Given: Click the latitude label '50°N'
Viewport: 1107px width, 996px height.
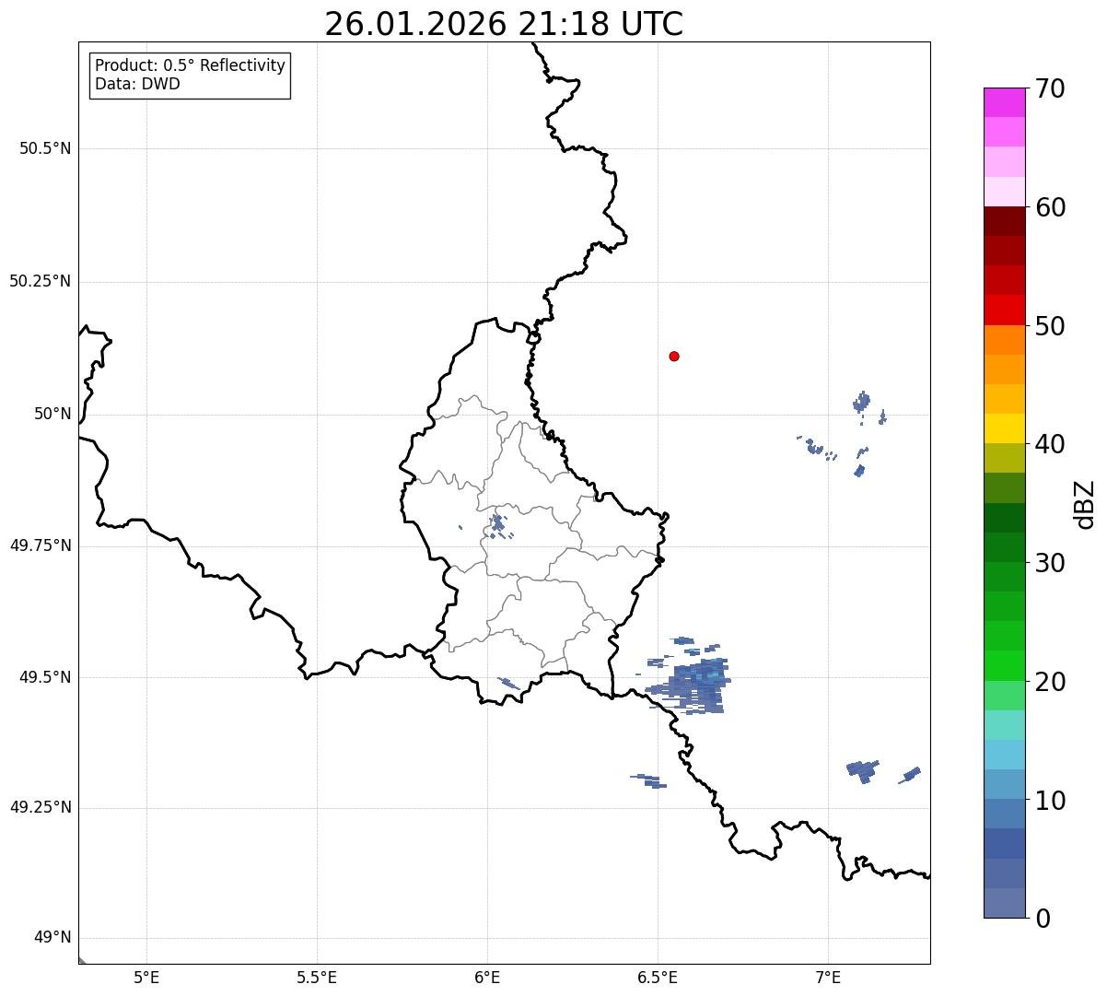Looking at the screenshot, I should click(x=52, y=414).
